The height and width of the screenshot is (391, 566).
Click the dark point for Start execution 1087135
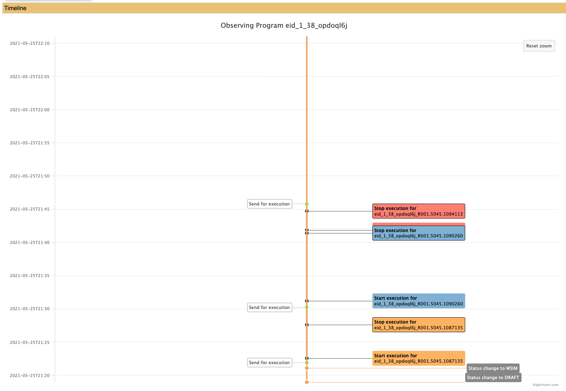tap(307, 358)
